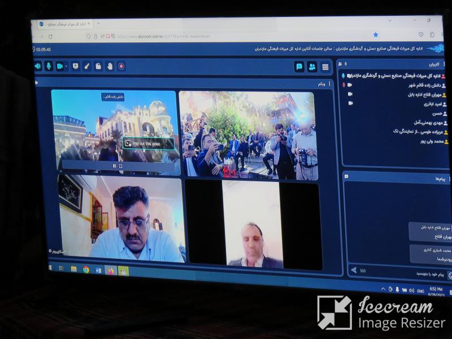This screenshot has width=452, height=339.
Task: Open the file sharing icon
Action: coord(98,66)
